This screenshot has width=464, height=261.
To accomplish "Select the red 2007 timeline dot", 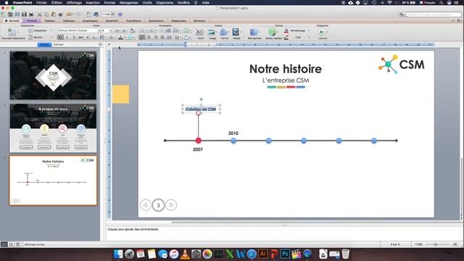I will click(x=198, y=141).
